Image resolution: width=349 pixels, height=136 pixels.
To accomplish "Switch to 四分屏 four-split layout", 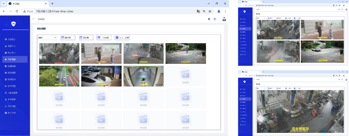I will [68, 38].
